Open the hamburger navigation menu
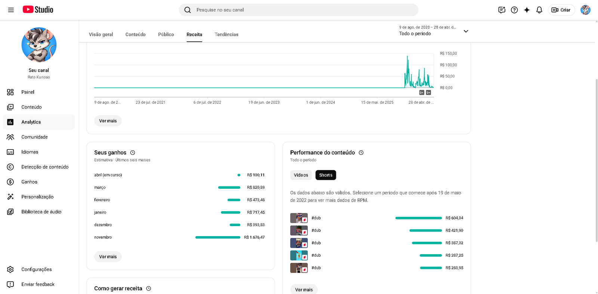598x294 pixels. coord(11,10)
